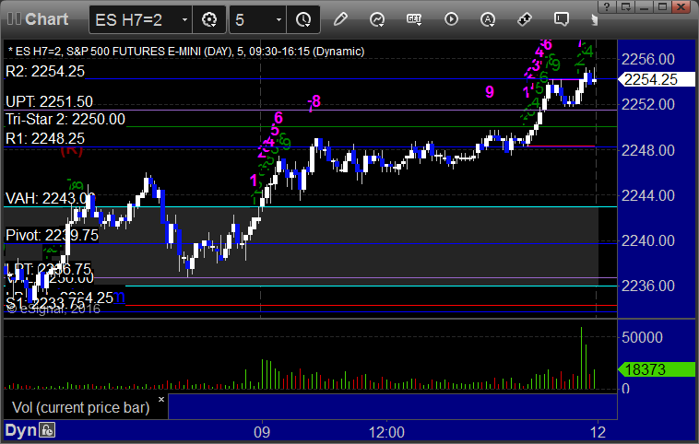Click the magenta 8 count marker

point(316,101)
